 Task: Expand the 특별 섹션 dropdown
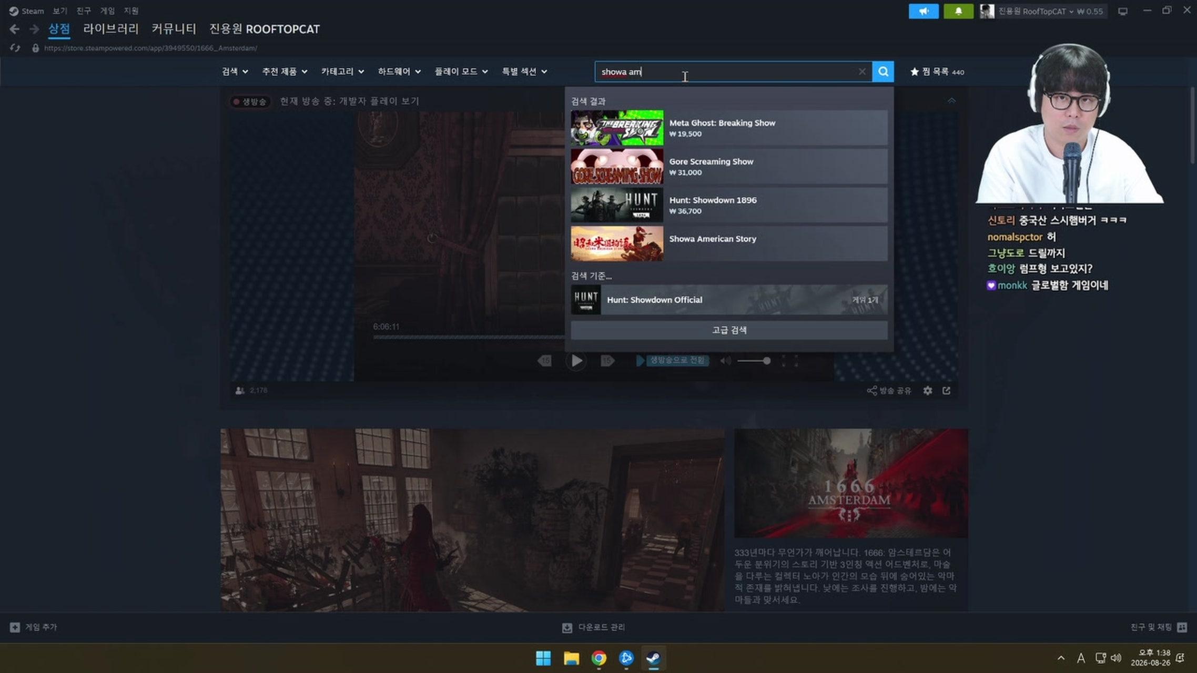[524, 72]
